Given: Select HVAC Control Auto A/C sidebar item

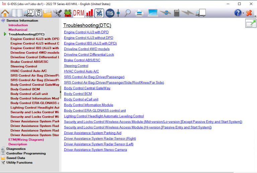Looking at the screenshot, I should [x=29, y=71].
